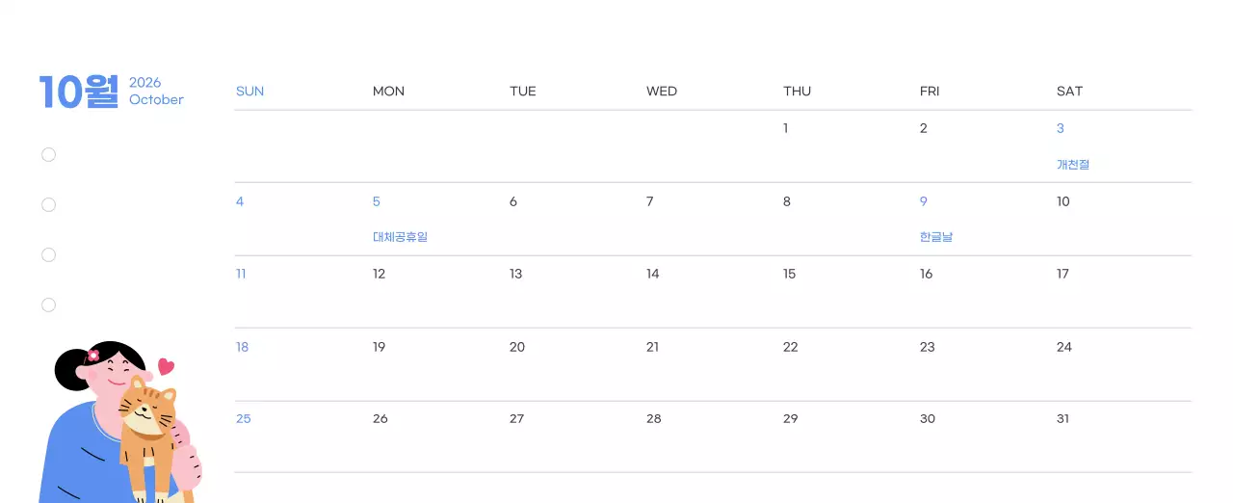The image size is (1233, 503).
Task: Check the second circle in the checklist
Action: point(48,205)
